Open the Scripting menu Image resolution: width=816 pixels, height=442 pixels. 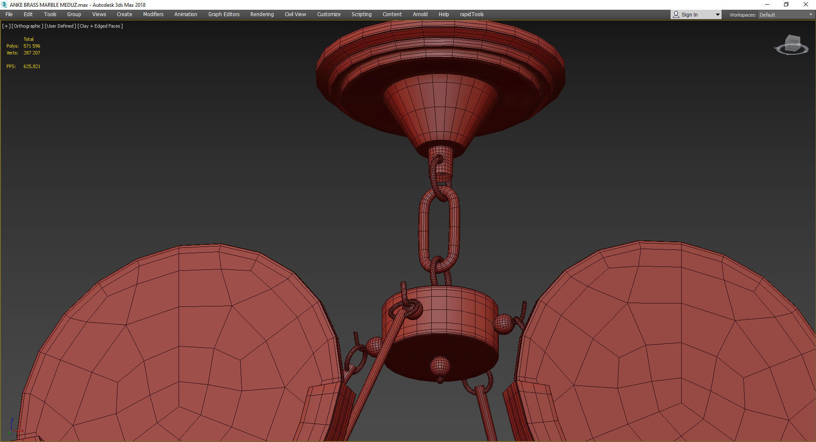pos(361,14)
